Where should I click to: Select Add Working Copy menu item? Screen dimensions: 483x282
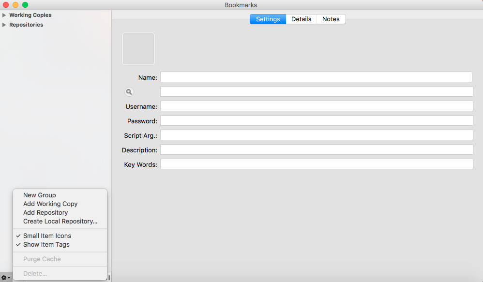50,204
